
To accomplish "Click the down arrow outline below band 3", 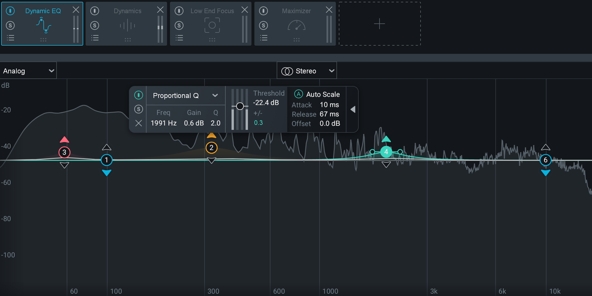I will tap(64, 165).
